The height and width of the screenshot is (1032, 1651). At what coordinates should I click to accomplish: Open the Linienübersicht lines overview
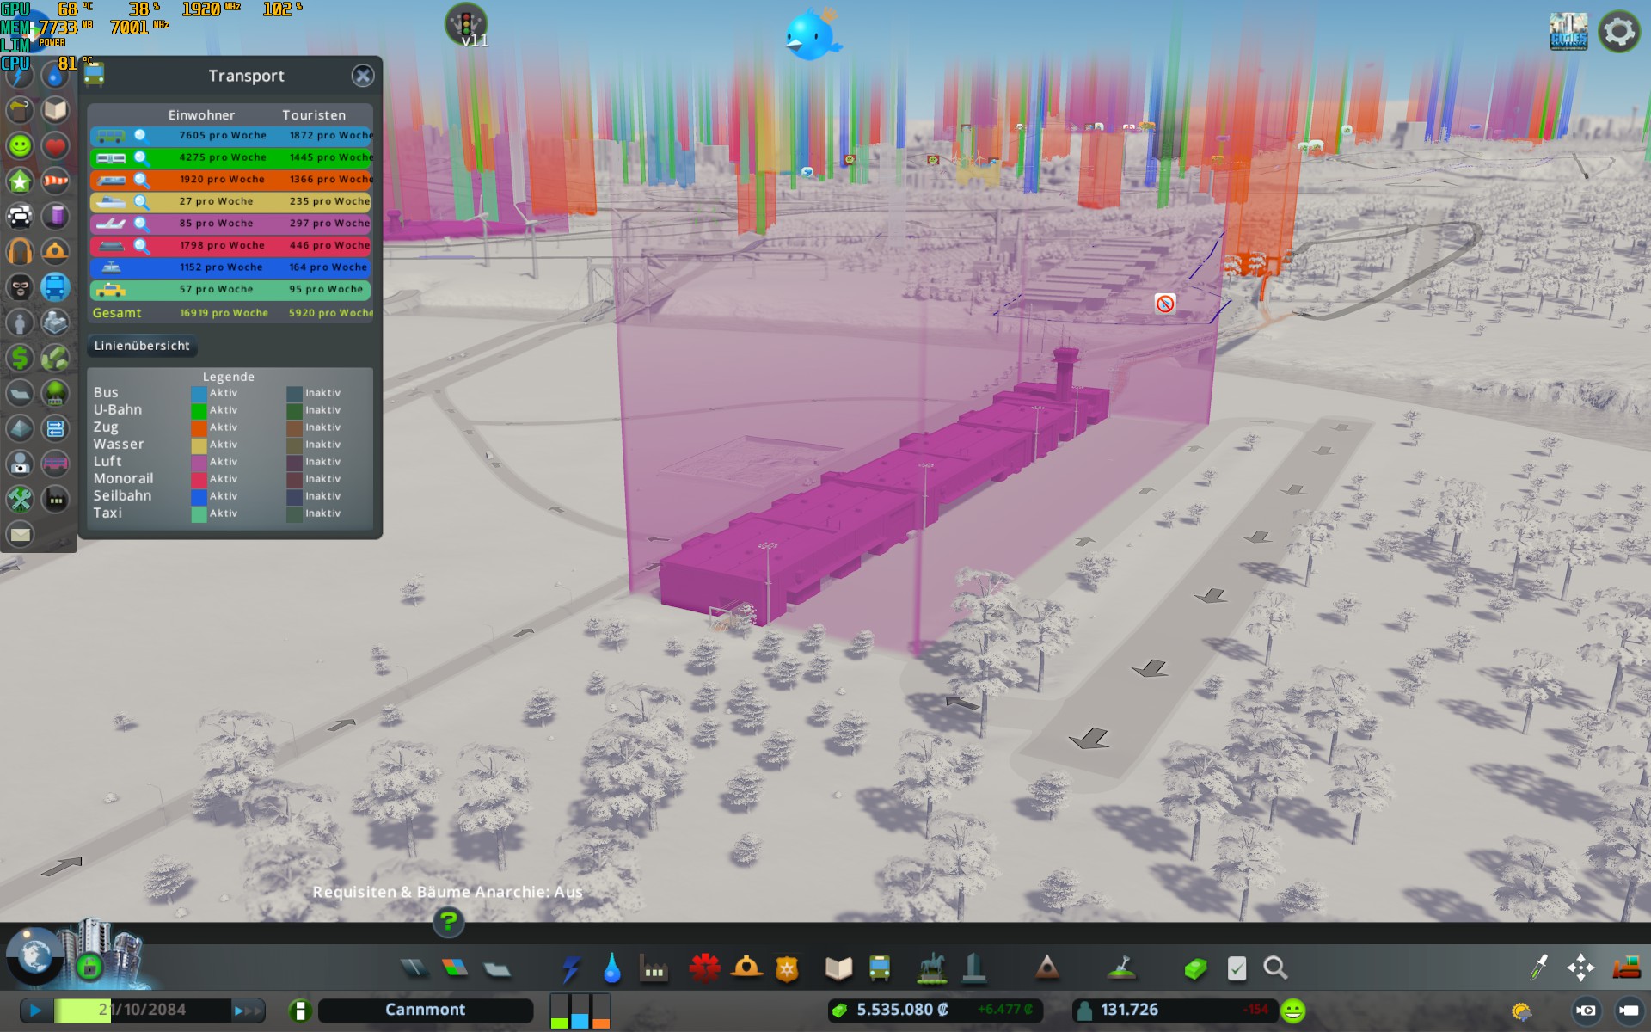(x=142, y=346)
